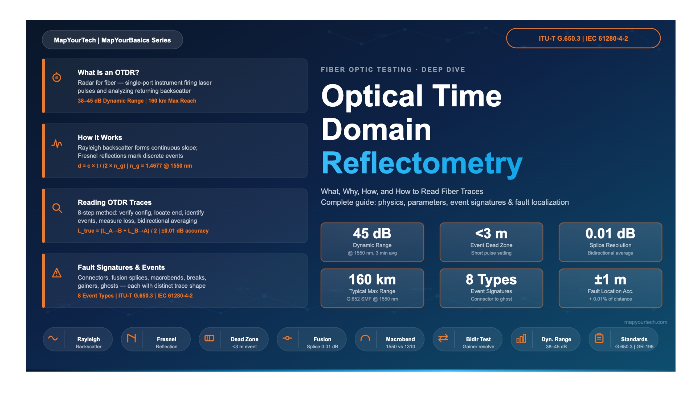Viewport: 700px width, 394px height.
Task: Select the Fiber Optic Testing Deep Dive label
Action: click(392, 69)
